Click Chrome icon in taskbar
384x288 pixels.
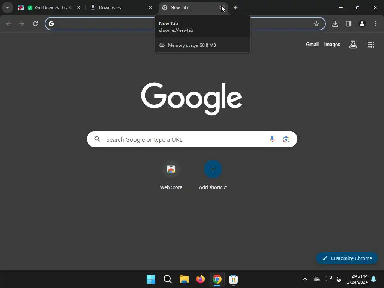(x=217, y=279)
